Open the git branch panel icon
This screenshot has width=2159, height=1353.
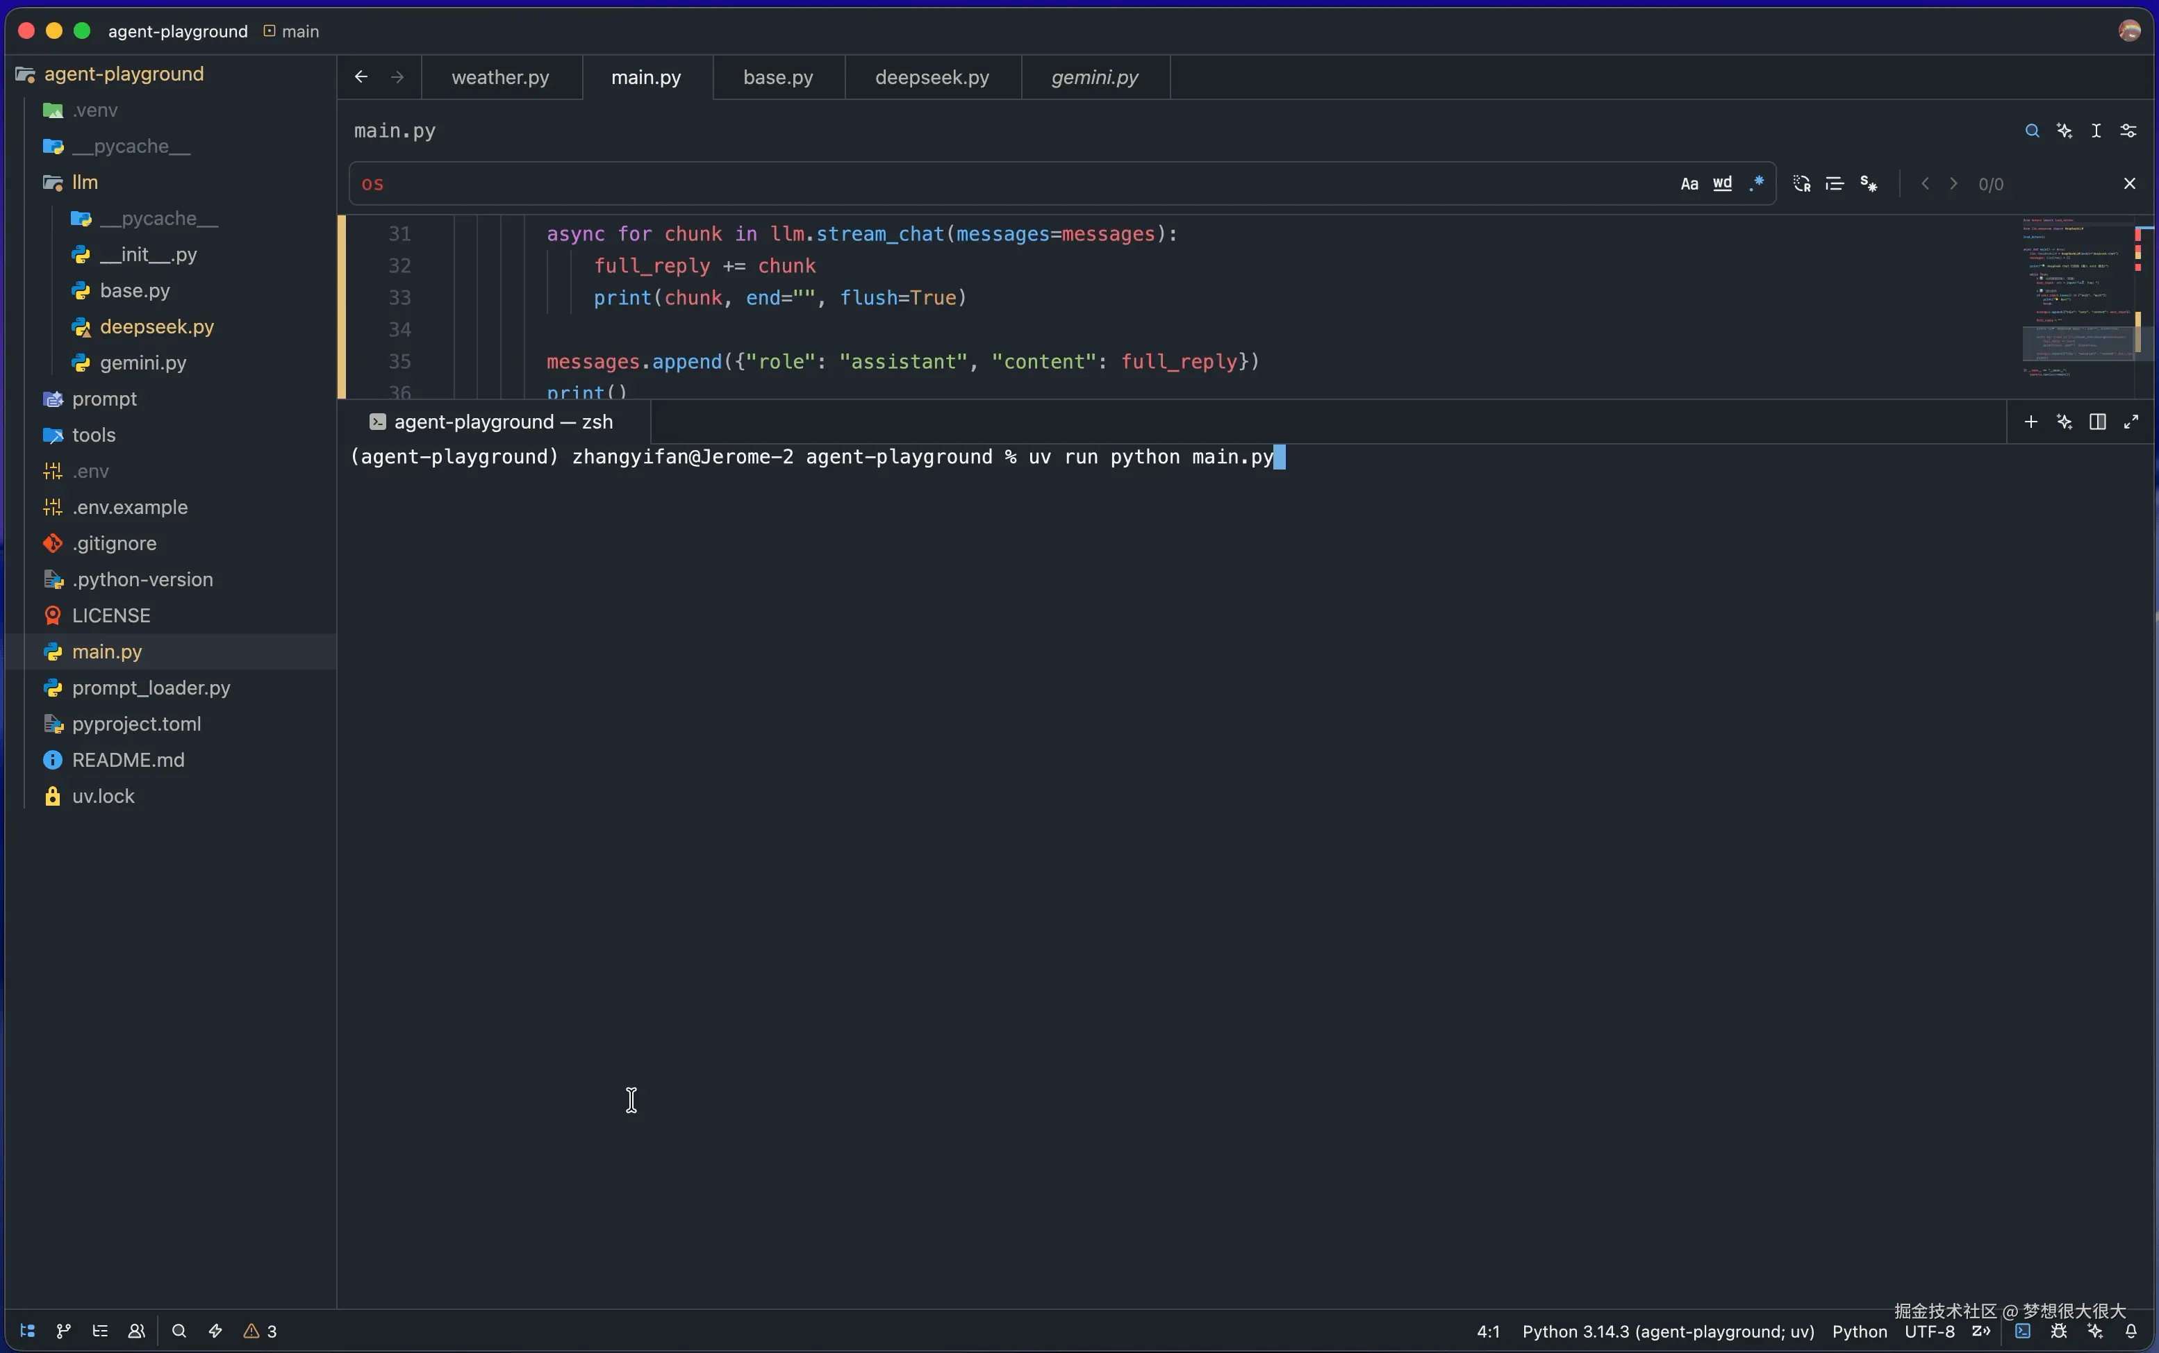point(63,1331)
